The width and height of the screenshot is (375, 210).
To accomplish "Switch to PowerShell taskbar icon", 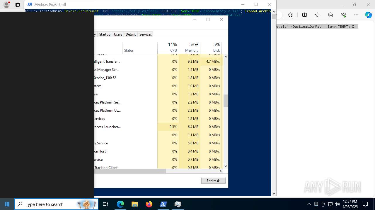I will click(x=163, y=204).
